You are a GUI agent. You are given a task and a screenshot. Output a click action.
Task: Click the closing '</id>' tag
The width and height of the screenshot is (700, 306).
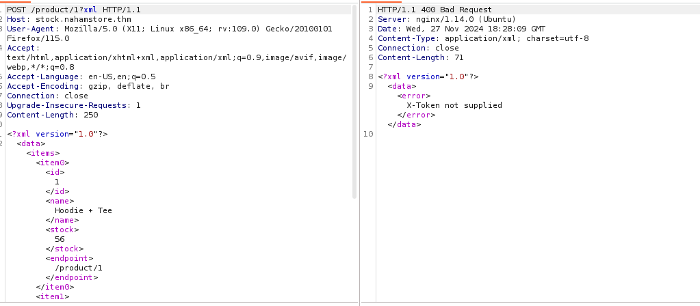pos(57,191)
